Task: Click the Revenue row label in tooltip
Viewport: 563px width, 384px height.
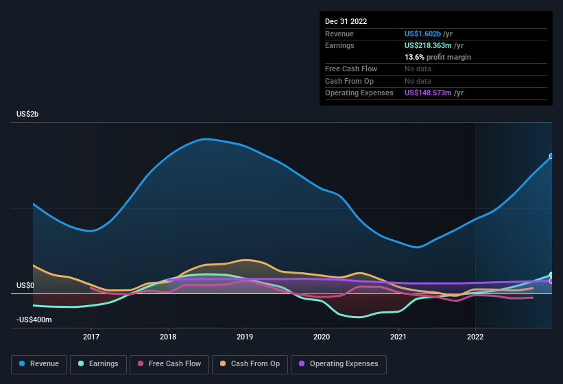Action: [x=339, y=34]
